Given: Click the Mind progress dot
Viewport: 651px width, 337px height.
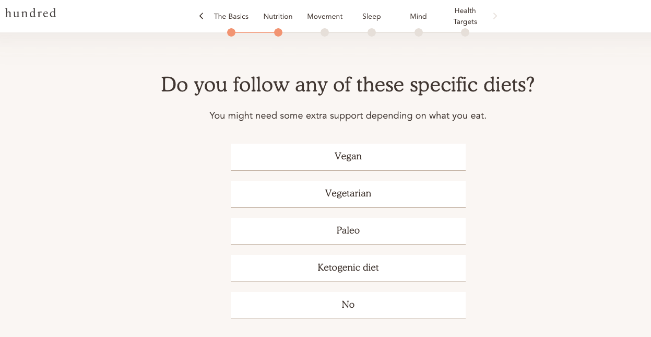Looking at the screenshot, I should [419, 32].
